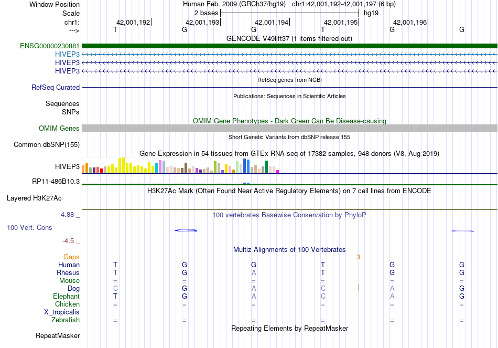
Task: Click the SNPs track label
Action: coord(71,112)
